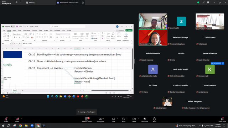Add a new sheet with plus button
The image size is (228, 128).
pyautogui.click(x=22, y=90)
